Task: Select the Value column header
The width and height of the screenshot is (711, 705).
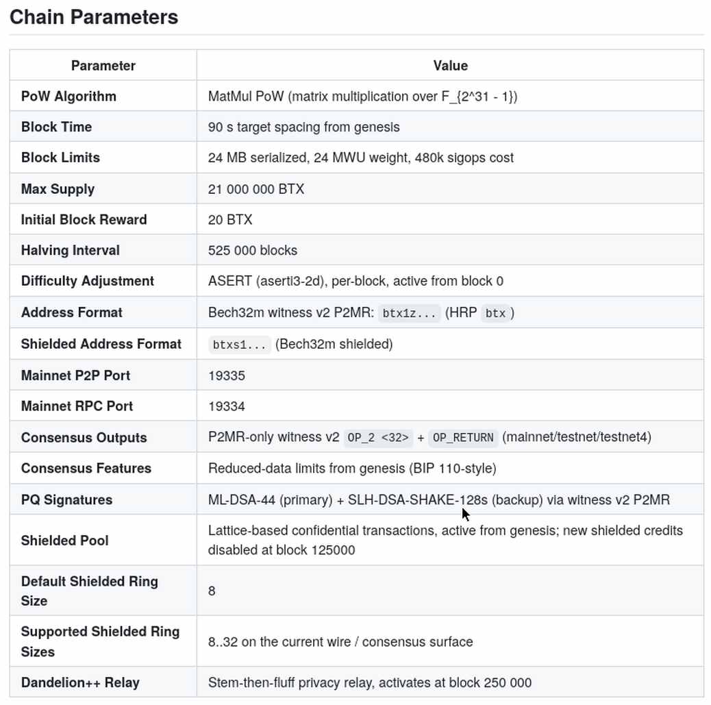Action: [x=450, y=65]
